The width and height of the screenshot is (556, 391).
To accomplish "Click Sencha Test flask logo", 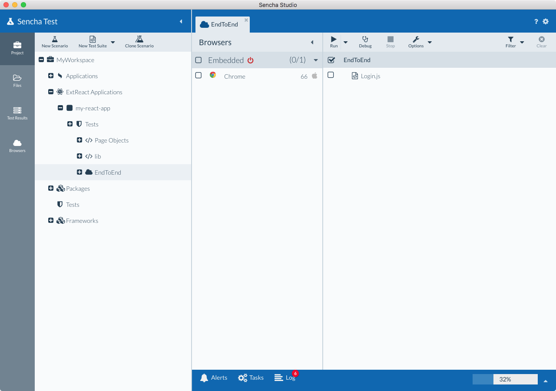I will click(10, 21).
